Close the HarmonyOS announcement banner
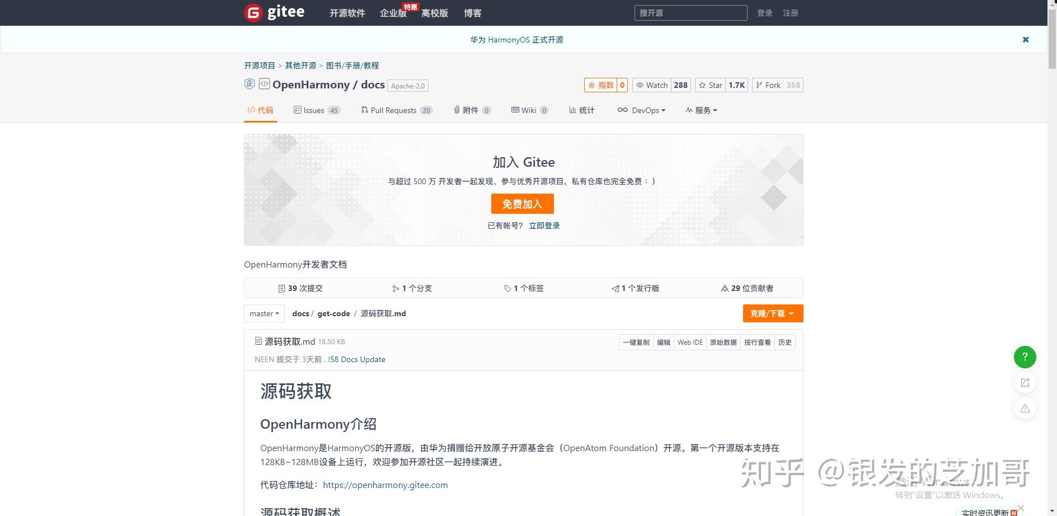1057x516 pixels. click(x=1026, y=40)
